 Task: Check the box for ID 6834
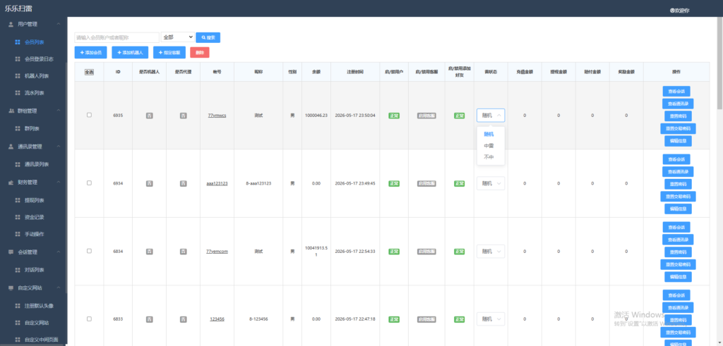[89, 251]
